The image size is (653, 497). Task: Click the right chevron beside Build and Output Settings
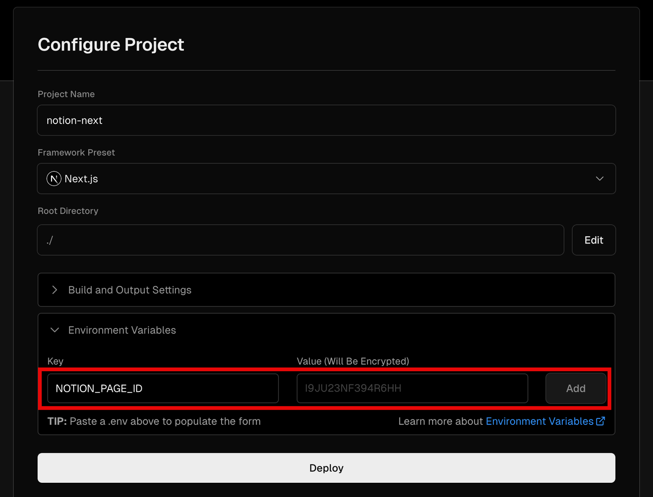coord(55,290)
